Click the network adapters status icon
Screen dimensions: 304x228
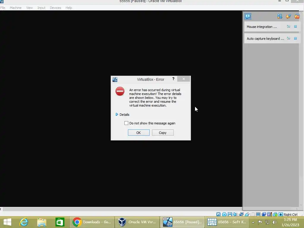(x=241, y=214)
